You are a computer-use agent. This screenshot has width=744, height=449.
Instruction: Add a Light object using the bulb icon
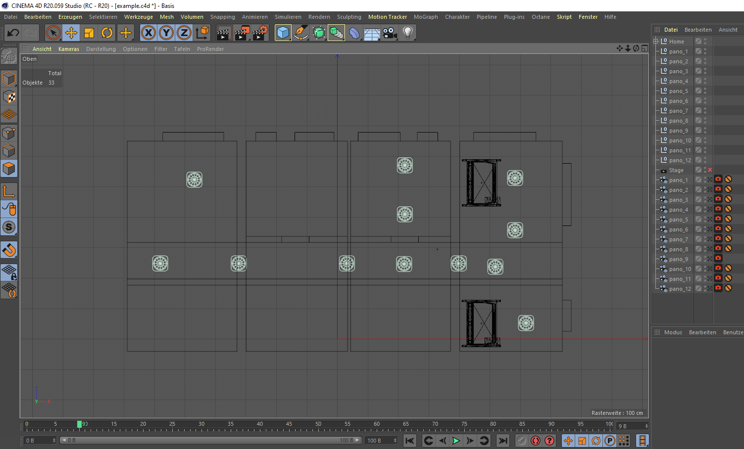coord(408,33)
